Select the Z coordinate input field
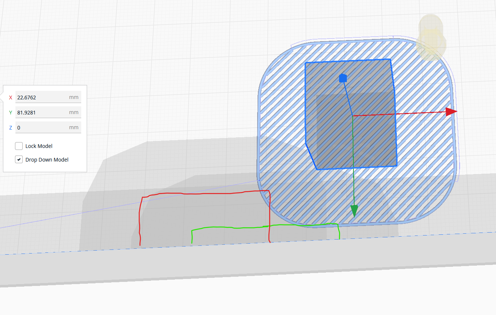The image size is (496, 315). tap(48, 127)
